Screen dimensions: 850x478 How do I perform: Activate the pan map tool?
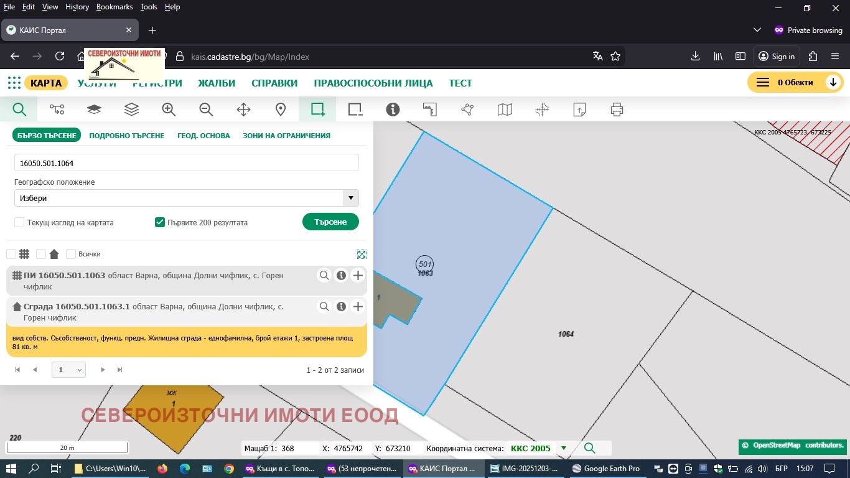point(243,109)
